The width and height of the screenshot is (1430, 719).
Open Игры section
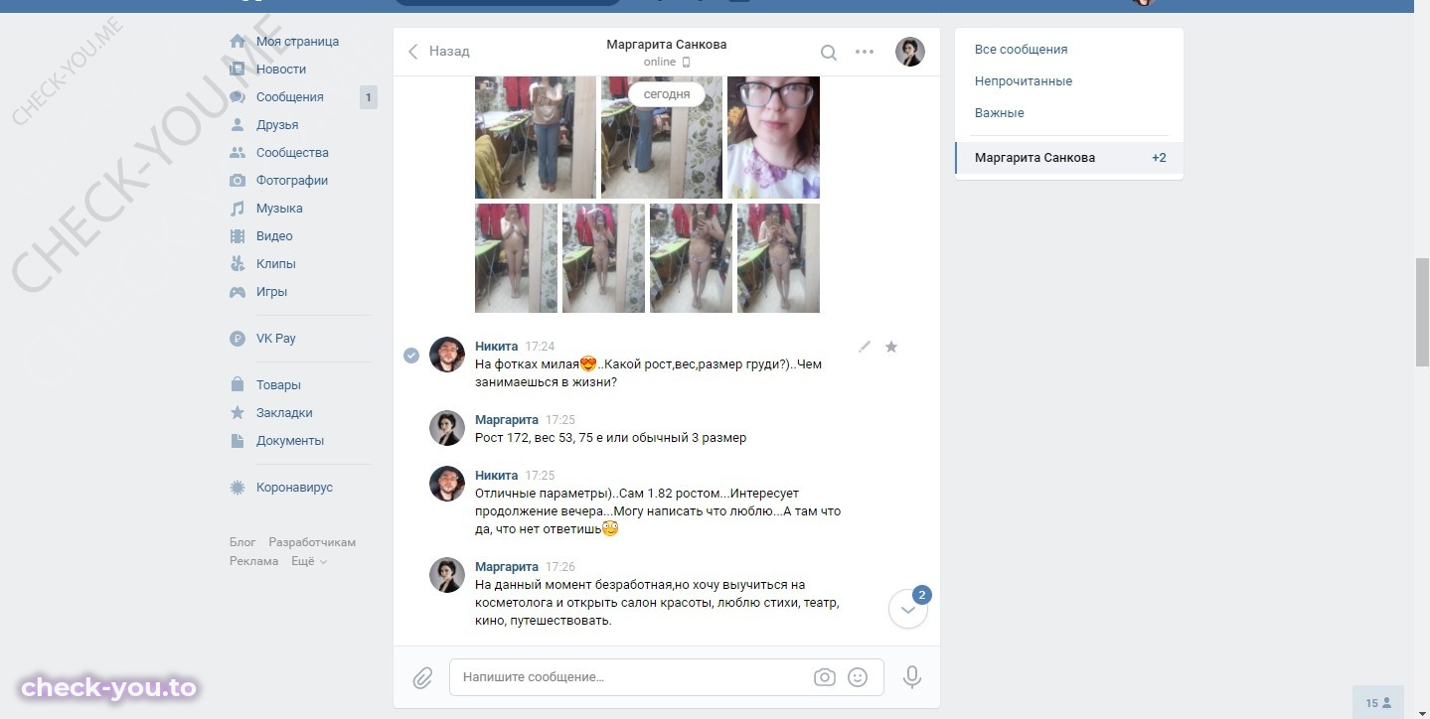click(x=271, y=292)
